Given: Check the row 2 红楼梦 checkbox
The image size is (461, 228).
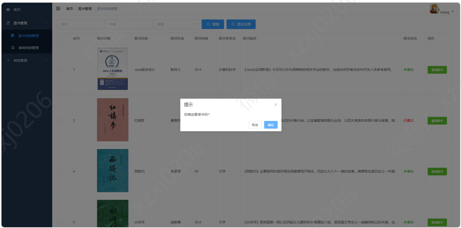Looking at the screenshot, I should (61, 121).
